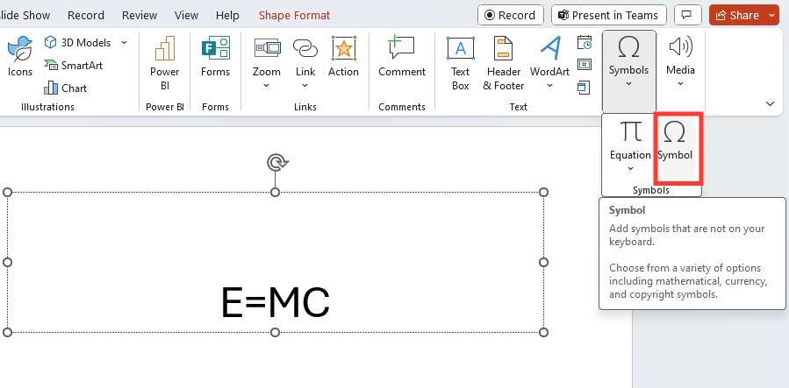Expand the WordArt dropdown arrow
The image size is (789, 388).
coord(549,85)
